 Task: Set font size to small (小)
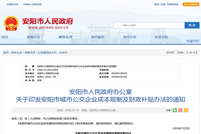[x=194, y=53]
